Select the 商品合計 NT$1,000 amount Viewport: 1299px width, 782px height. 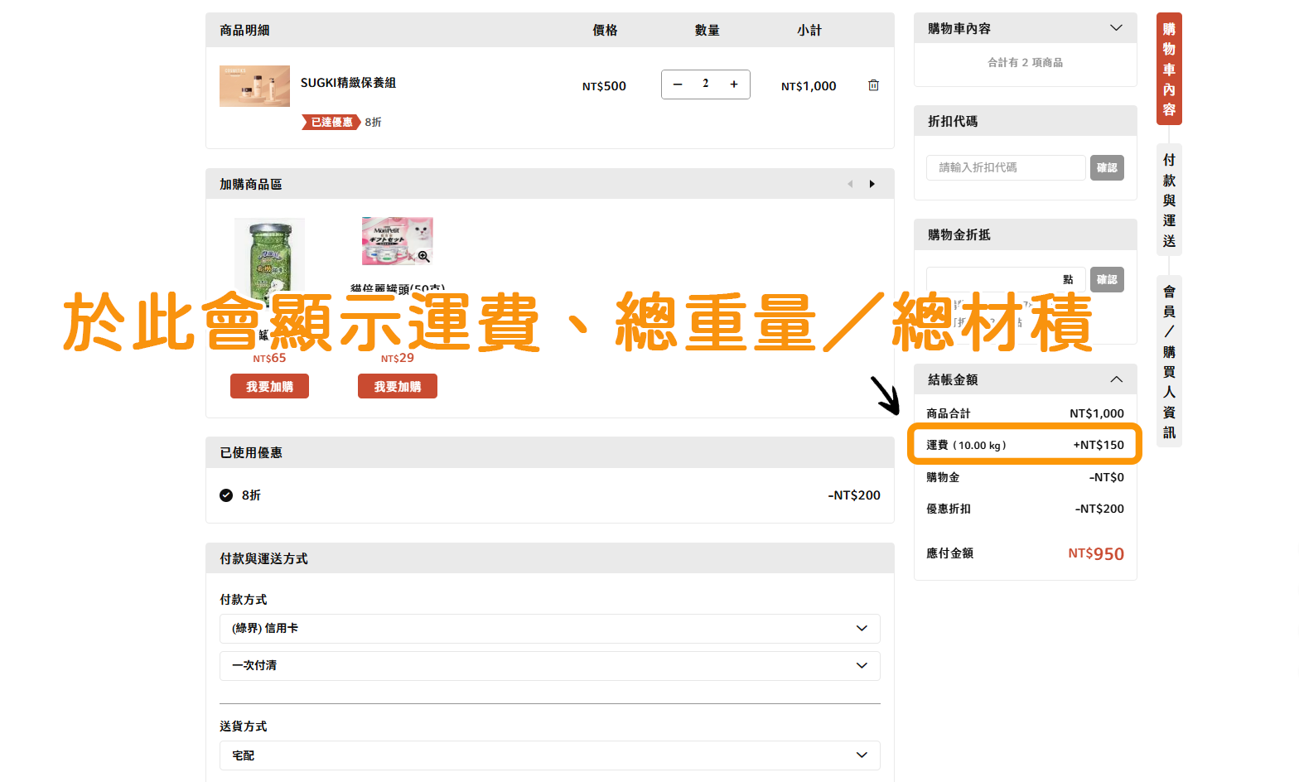(x=1097, y=413)
